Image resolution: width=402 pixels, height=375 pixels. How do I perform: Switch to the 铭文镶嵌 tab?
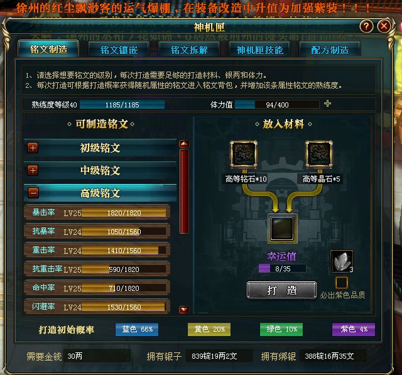[x=119, y=50]
